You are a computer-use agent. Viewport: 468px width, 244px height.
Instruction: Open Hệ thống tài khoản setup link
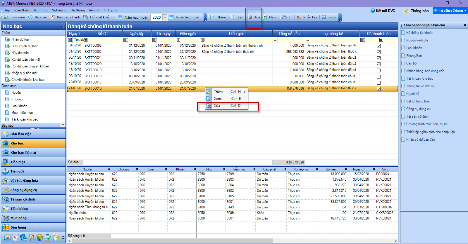(419, 33)
